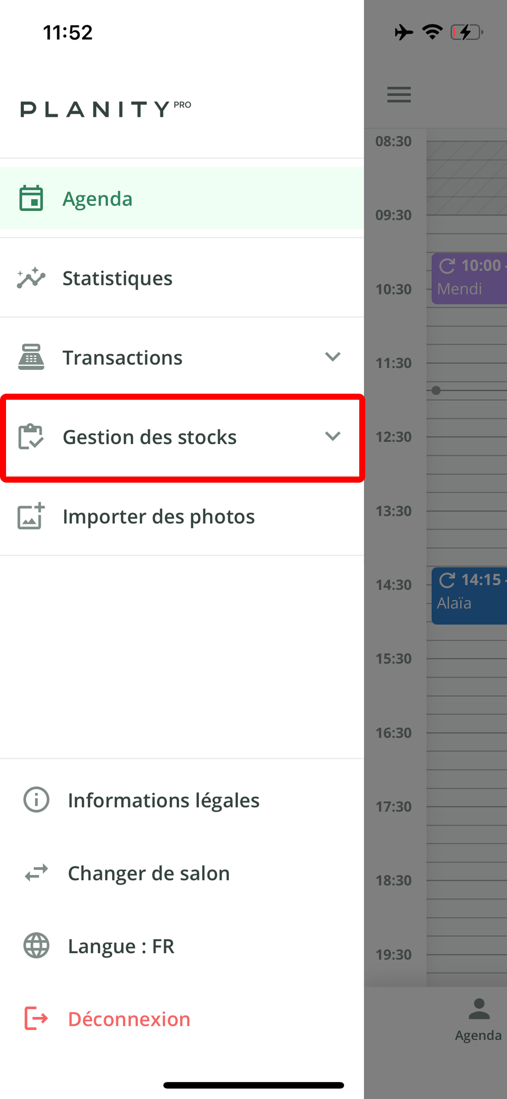Tap the Statistiques chart icon
Screen dimensions: 507x1099
point(31,278)
